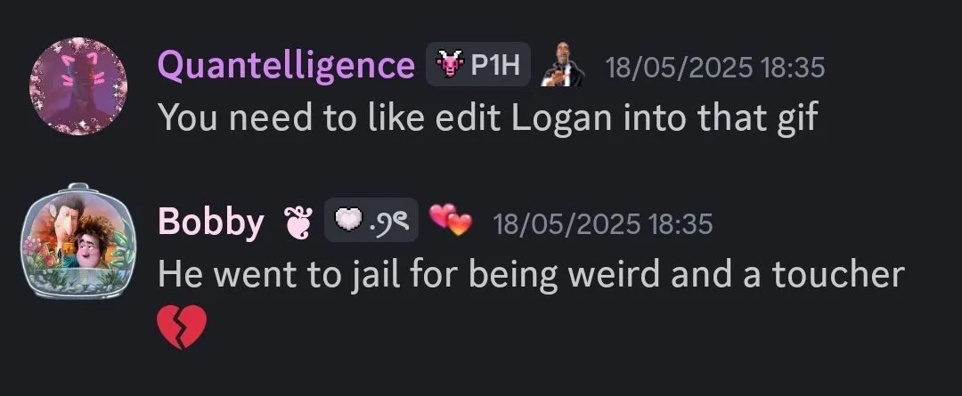The height and width of the screenshot is (396, 962).
Task: Open the P1H server tag badge
Action: 478,64
